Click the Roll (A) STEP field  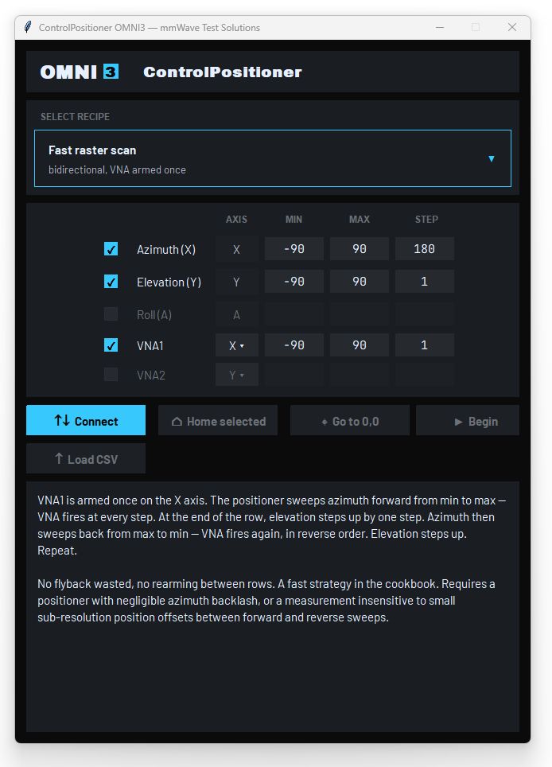coord(425,314)
